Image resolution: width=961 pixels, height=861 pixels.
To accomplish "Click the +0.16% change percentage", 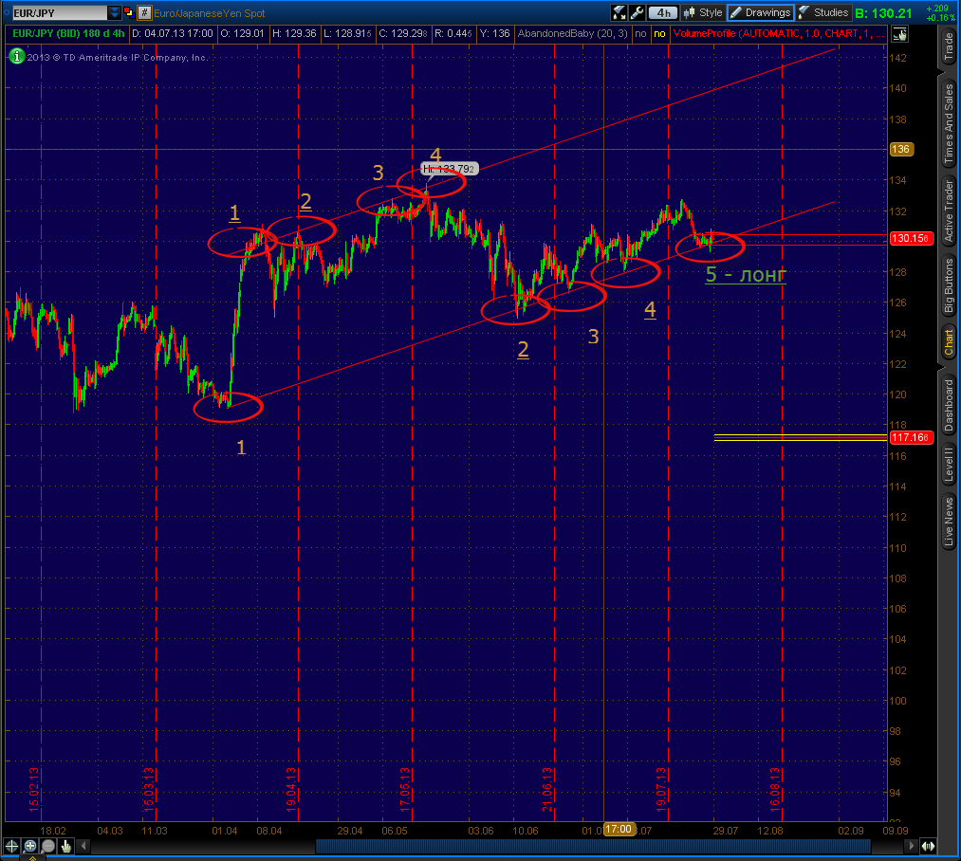I will [x=940, y=18].
